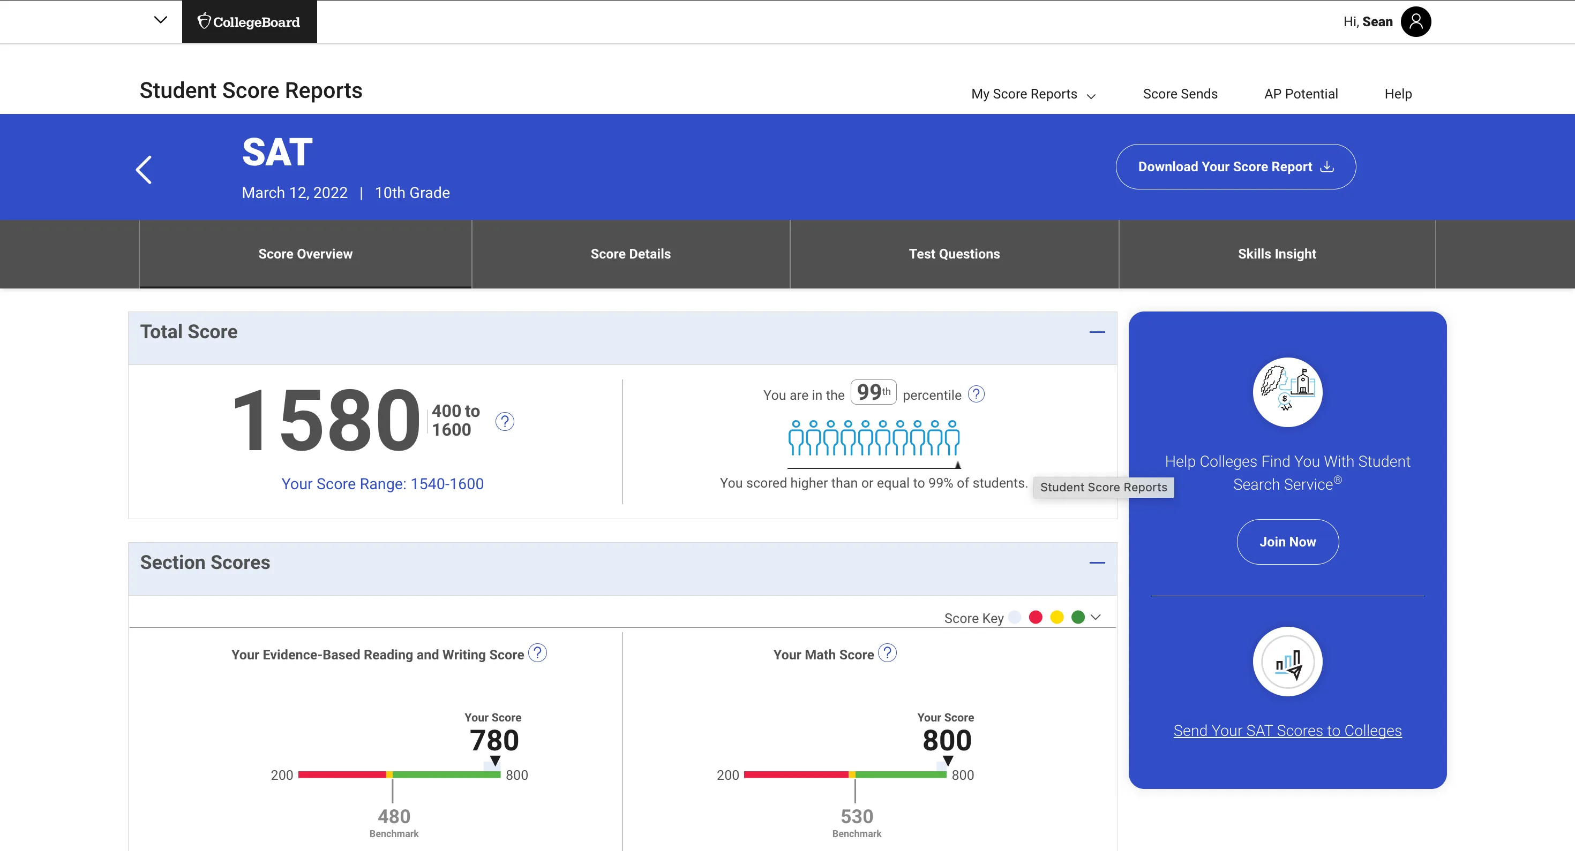Click the yellow Score Key dot
The height and width of the screenshot is (851, 1575).
tap(1056, 617)
